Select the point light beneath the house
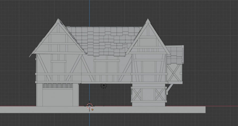 (x=104, y=86)
